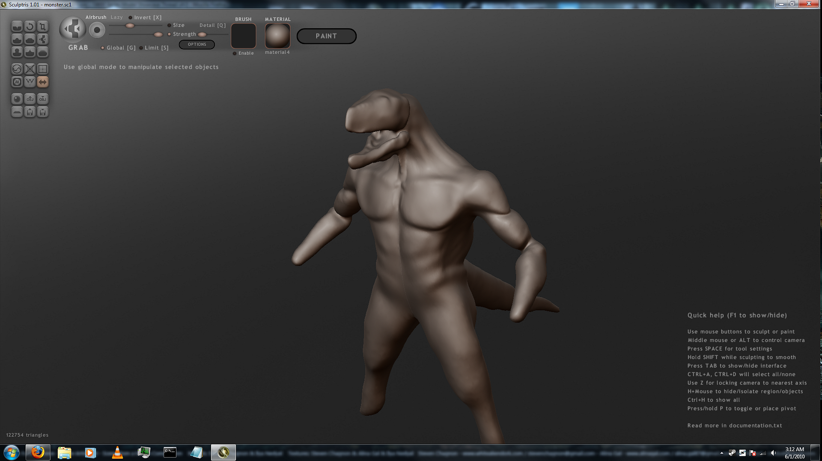
Task: Select the Inflate brush tool
Action: pyautogui.click(x=17, y=52)
